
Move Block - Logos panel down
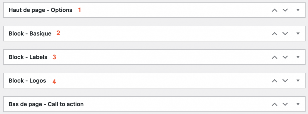coord(285,80)
